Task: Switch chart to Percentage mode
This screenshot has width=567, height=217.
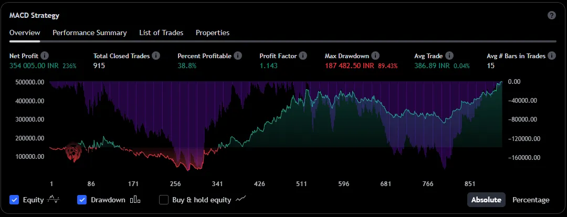Action: pos(531,200)
